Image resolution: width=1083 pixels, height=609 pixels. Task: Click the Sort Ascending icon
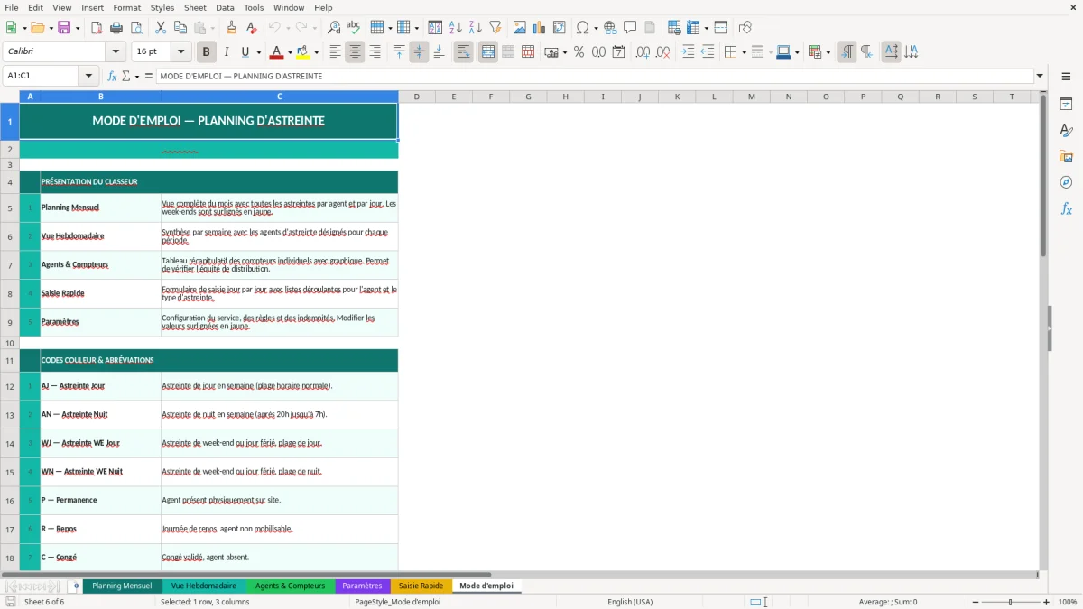tap(456, 28)
